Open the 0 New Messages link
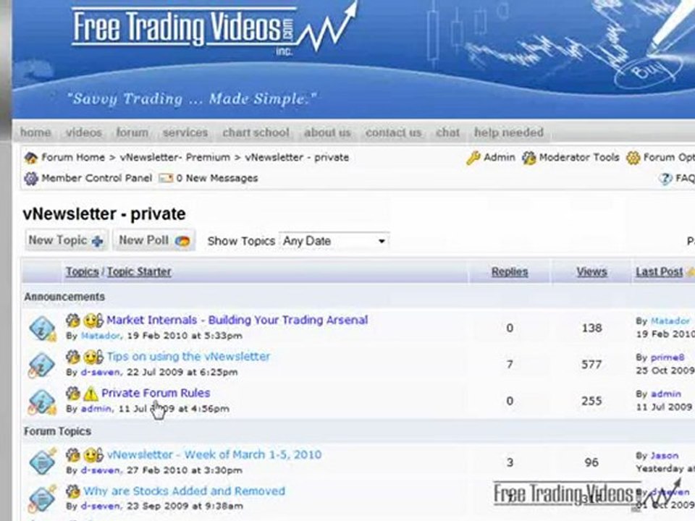This screenshot has width=695, height=521. (x=217, y=179)
